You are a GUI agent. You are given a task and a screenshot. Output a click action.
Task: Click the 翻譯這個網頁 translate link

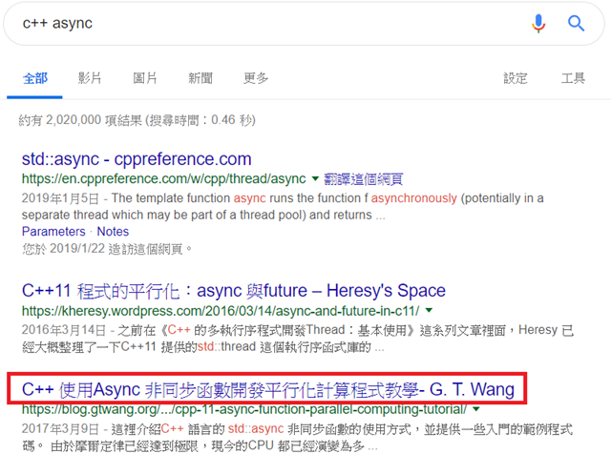(363, 179)
